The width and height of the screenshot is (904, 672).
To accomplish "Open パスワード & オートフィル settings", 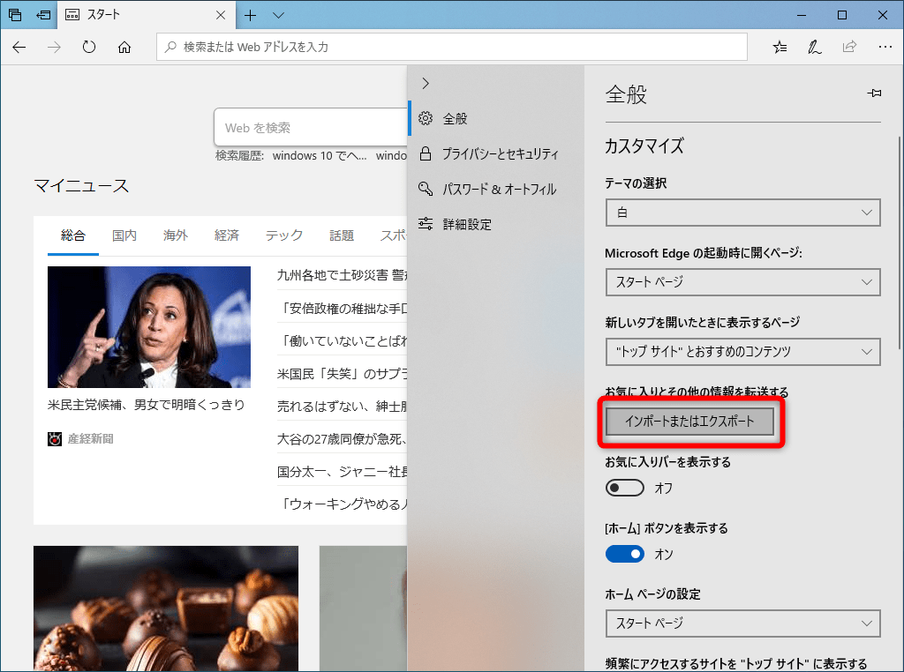I will coord(495,189).
